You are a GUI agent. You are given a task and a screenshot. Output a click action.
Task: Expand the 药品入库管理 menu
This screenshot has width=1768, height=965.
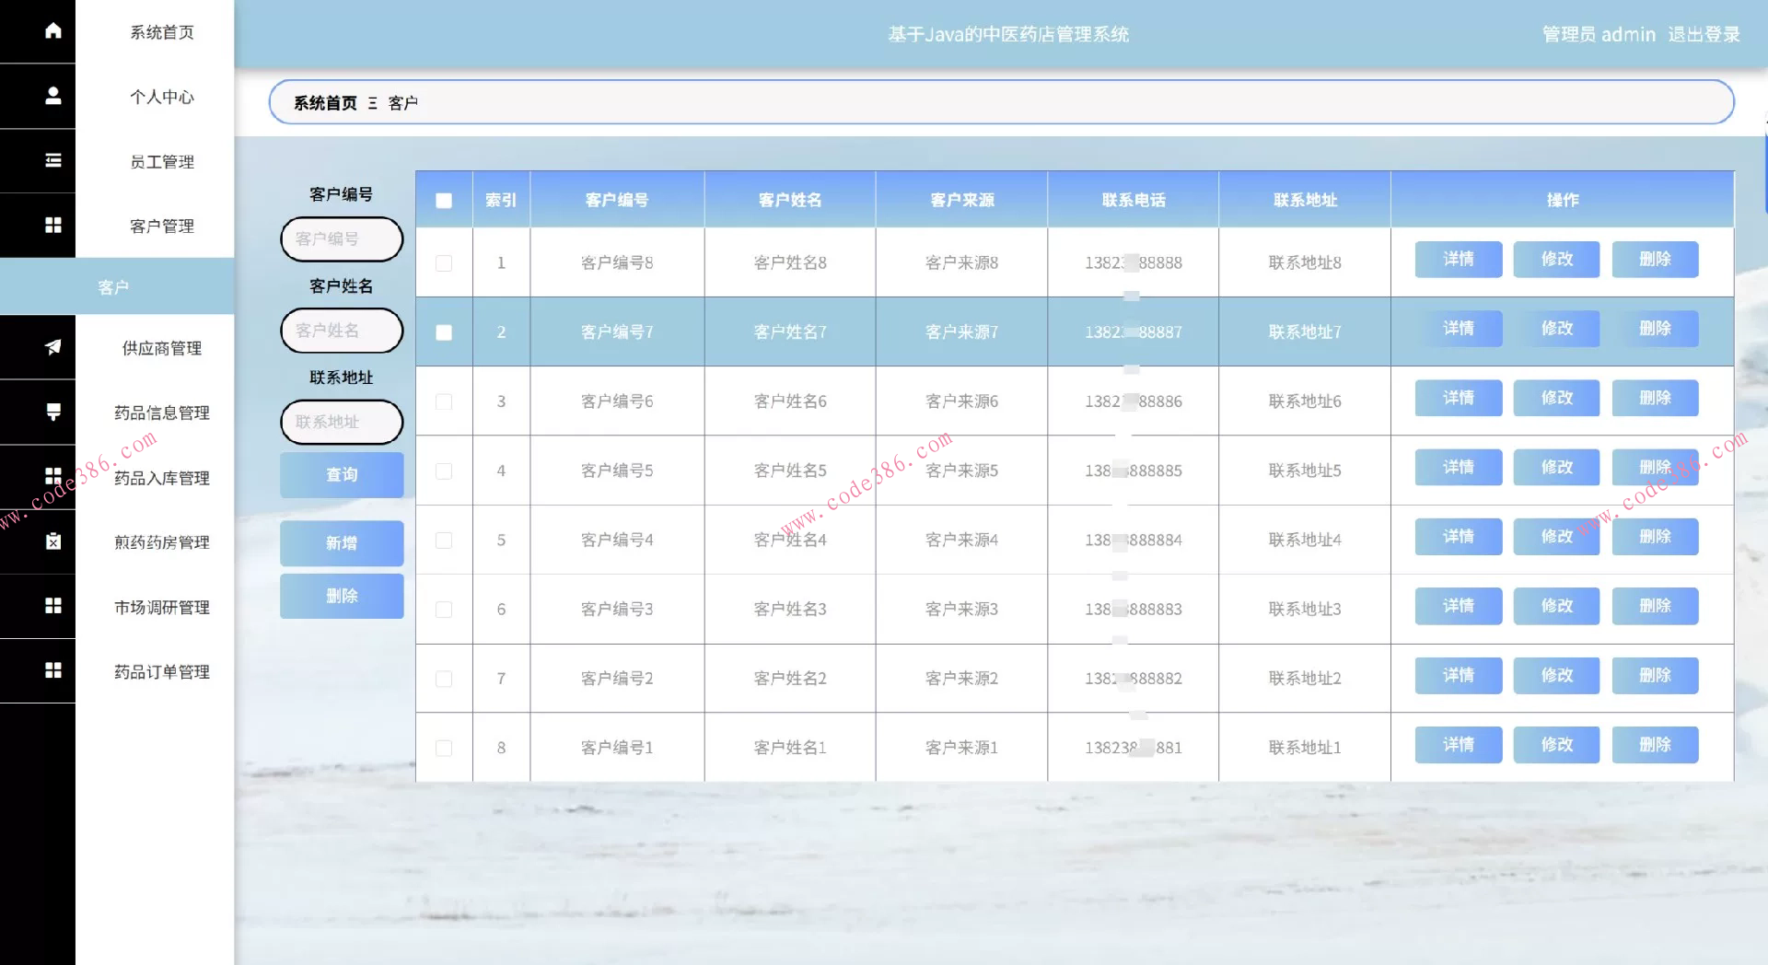pos(161,478)
